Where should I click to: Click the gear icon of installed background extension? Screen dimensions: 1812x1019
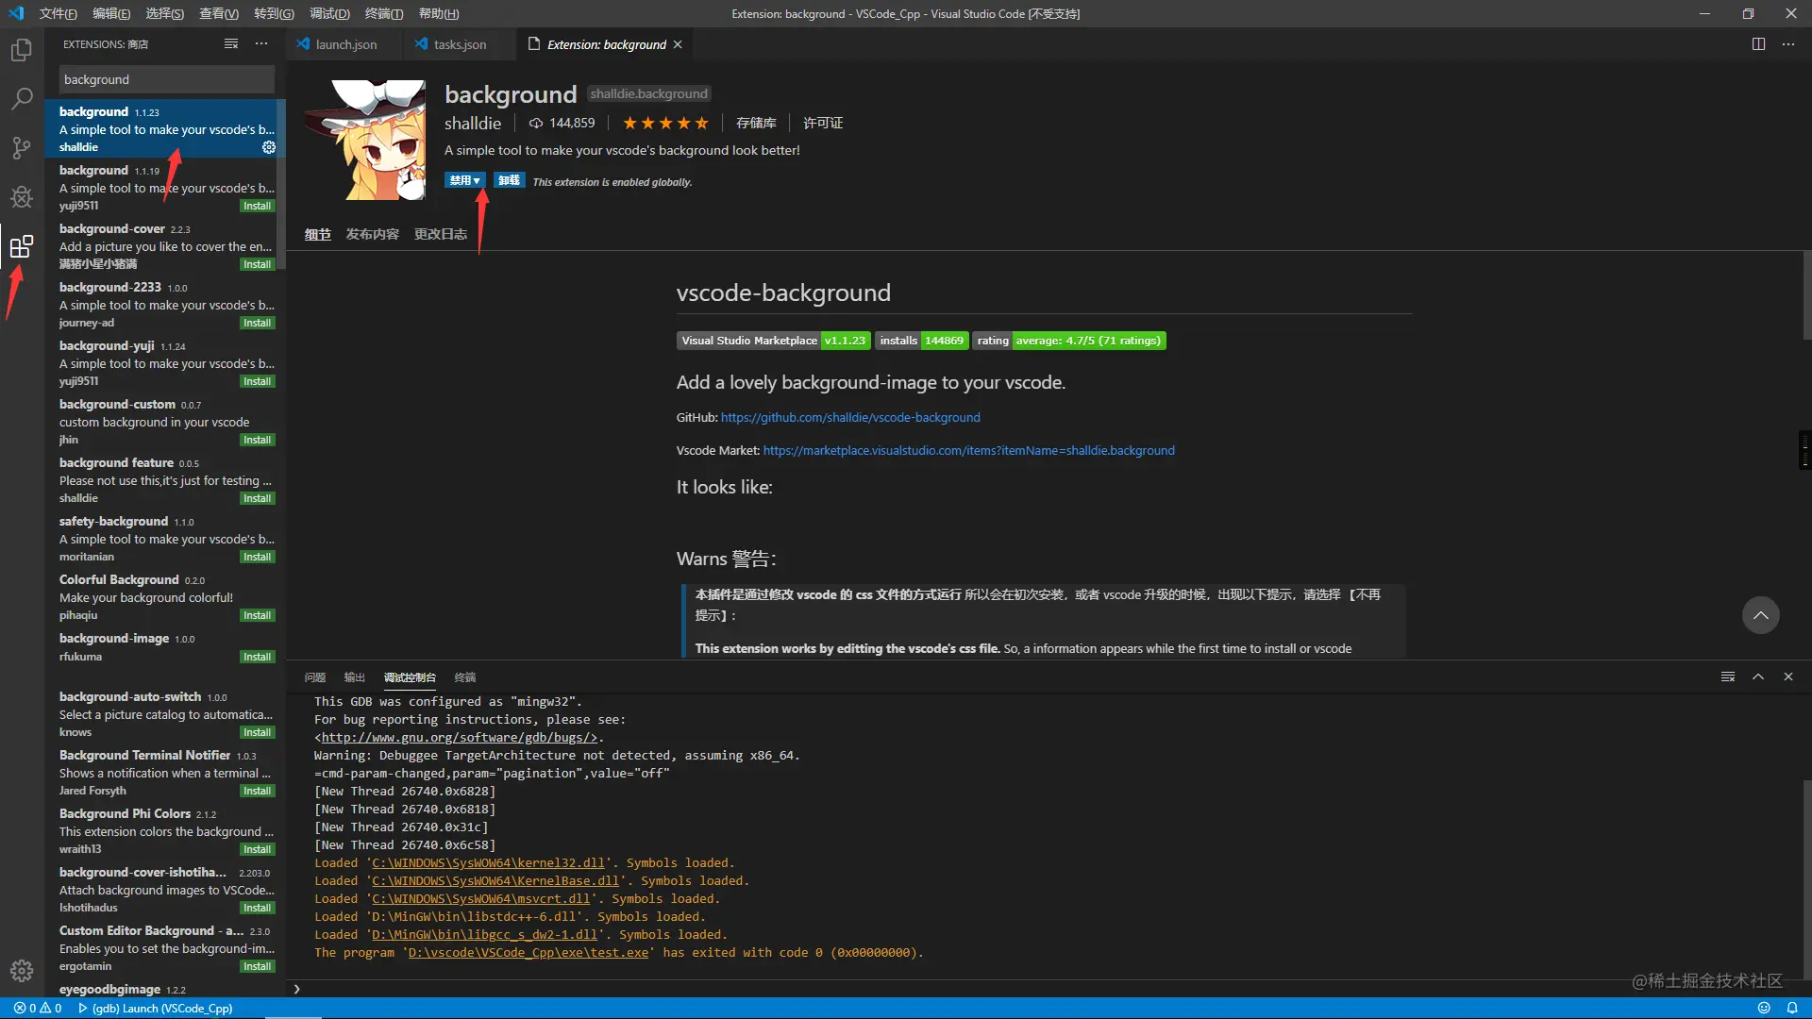pyautogui.click(x=269, y=147)
